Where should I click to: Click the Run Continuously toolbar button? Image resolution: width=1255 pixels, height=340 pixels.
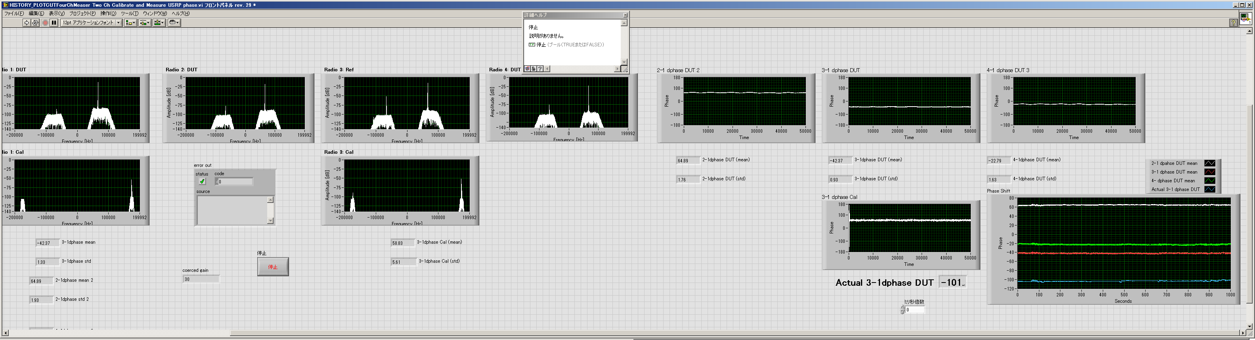tap(36, 23)
